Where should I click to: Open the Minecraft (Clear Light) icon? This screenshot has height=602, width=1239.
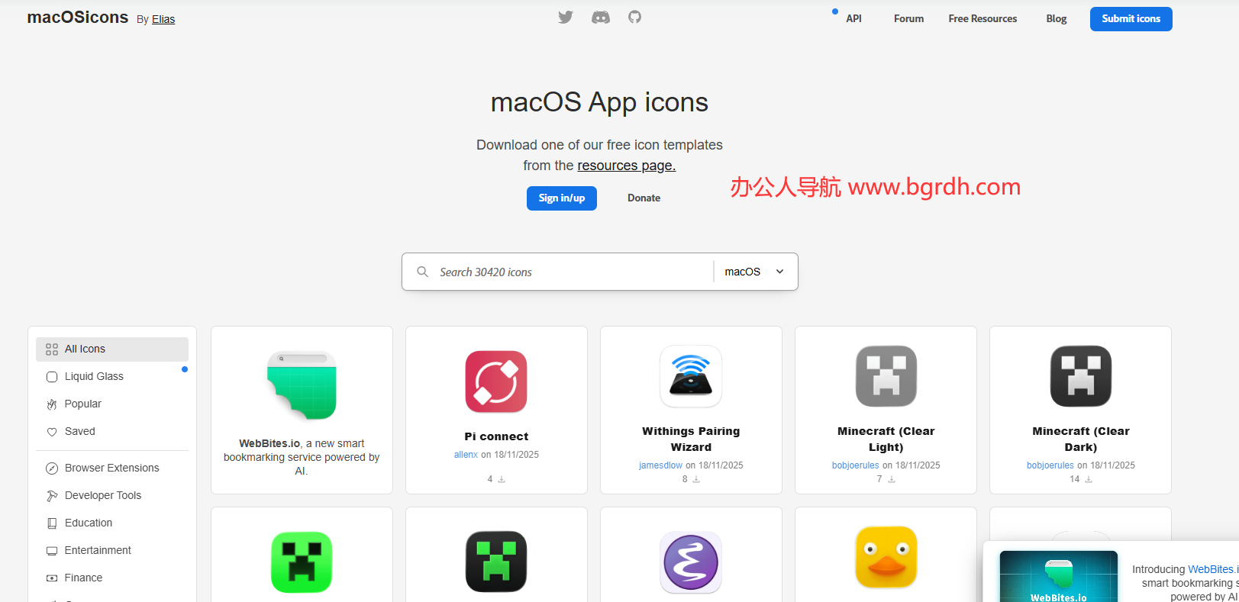(x=886, y=376)
